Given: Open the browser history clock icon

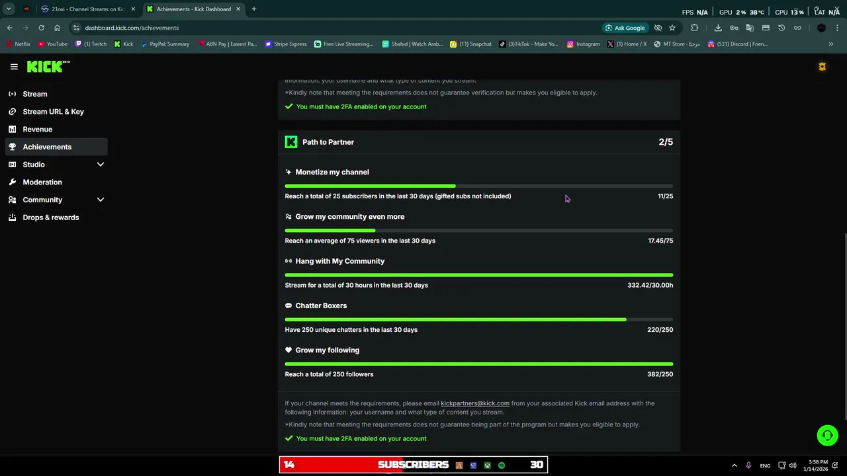Looking at the screenshot, I should click(781, 28).
